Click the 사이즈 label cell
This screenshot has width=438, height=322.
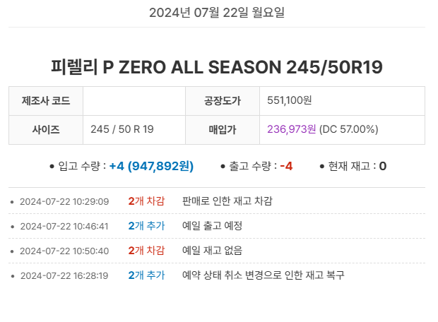(46, 130)
